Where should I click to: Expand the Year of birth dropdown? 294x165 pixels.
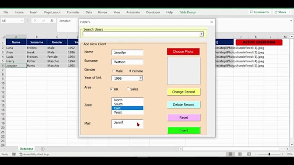(x=141, y=78)
